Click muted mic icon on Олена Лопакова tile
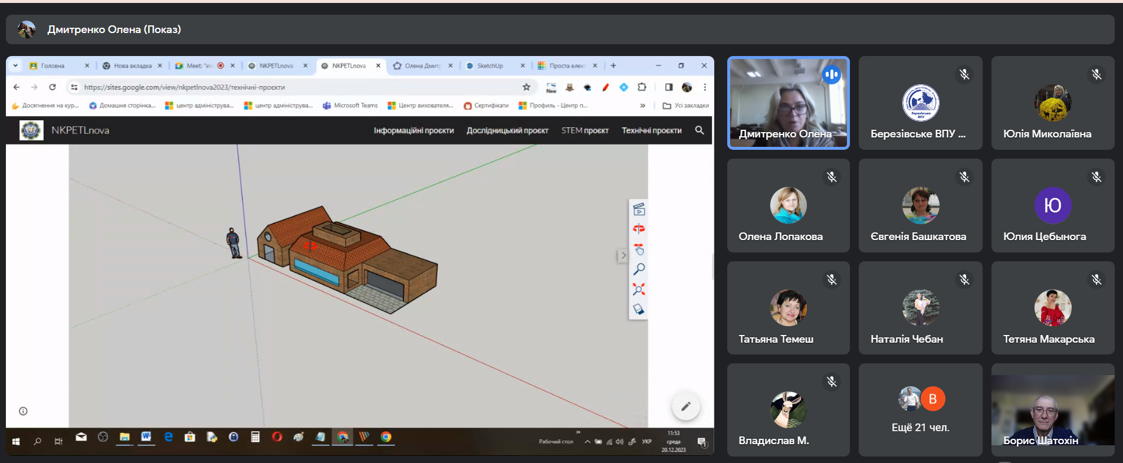 click(832, 177)
